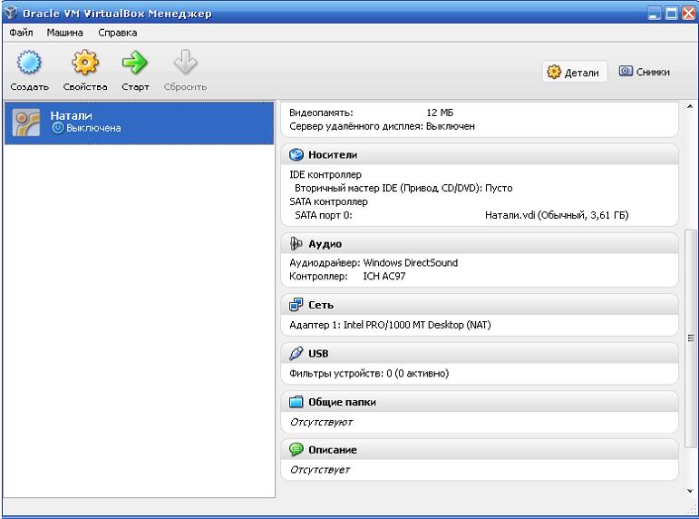This screenshot has width=699, height=519.
Task: Open the Аудио section header link
Action: coord(325,244)
